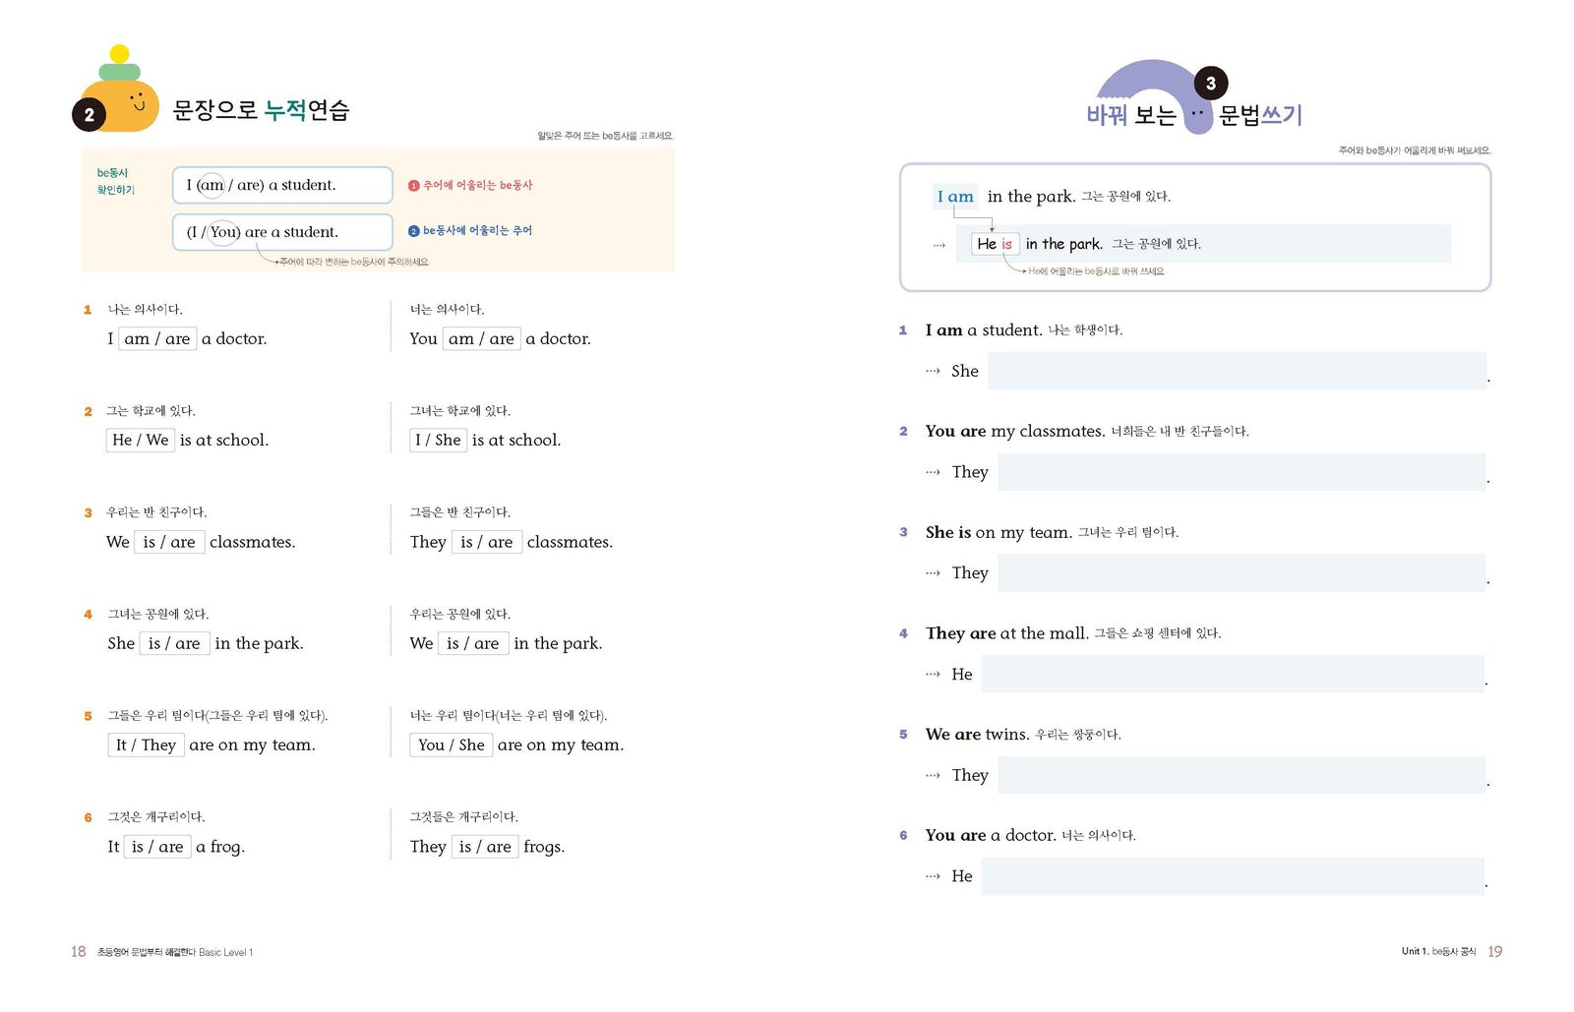
Task: Click the 'He is' box in the example
Action: click(x=995, y=244)
